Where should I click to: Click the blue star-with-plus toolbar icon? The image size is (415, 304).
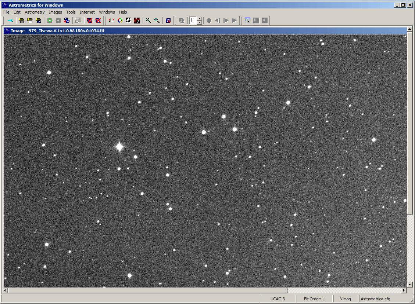tap(67, 20)
